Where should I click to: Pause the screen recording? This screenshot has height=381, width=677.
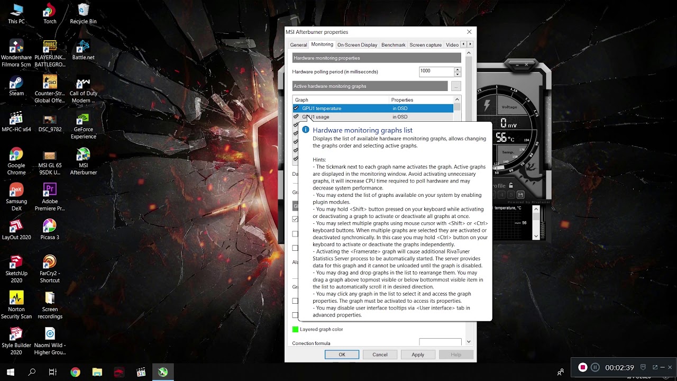[595, 367]
